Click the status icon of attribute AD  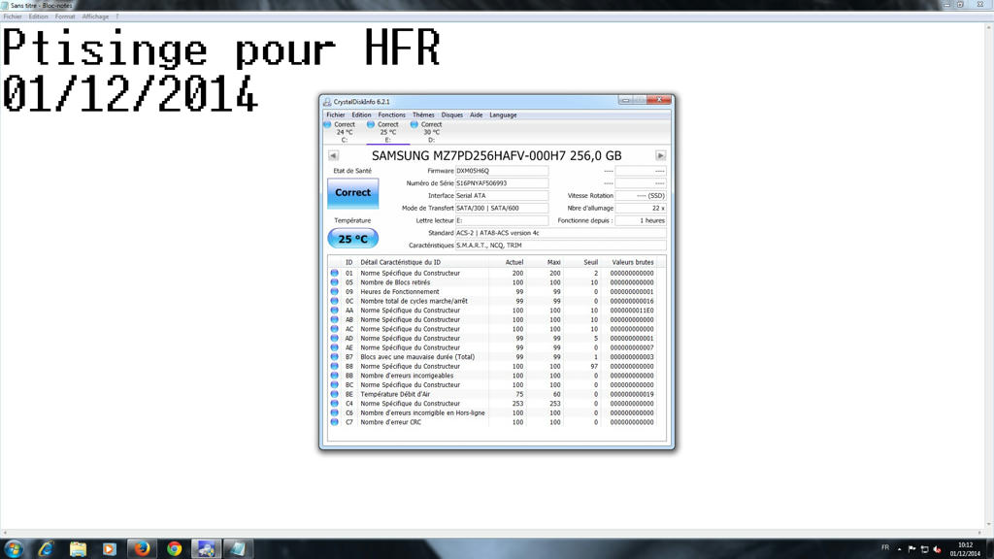click(335, 339)
